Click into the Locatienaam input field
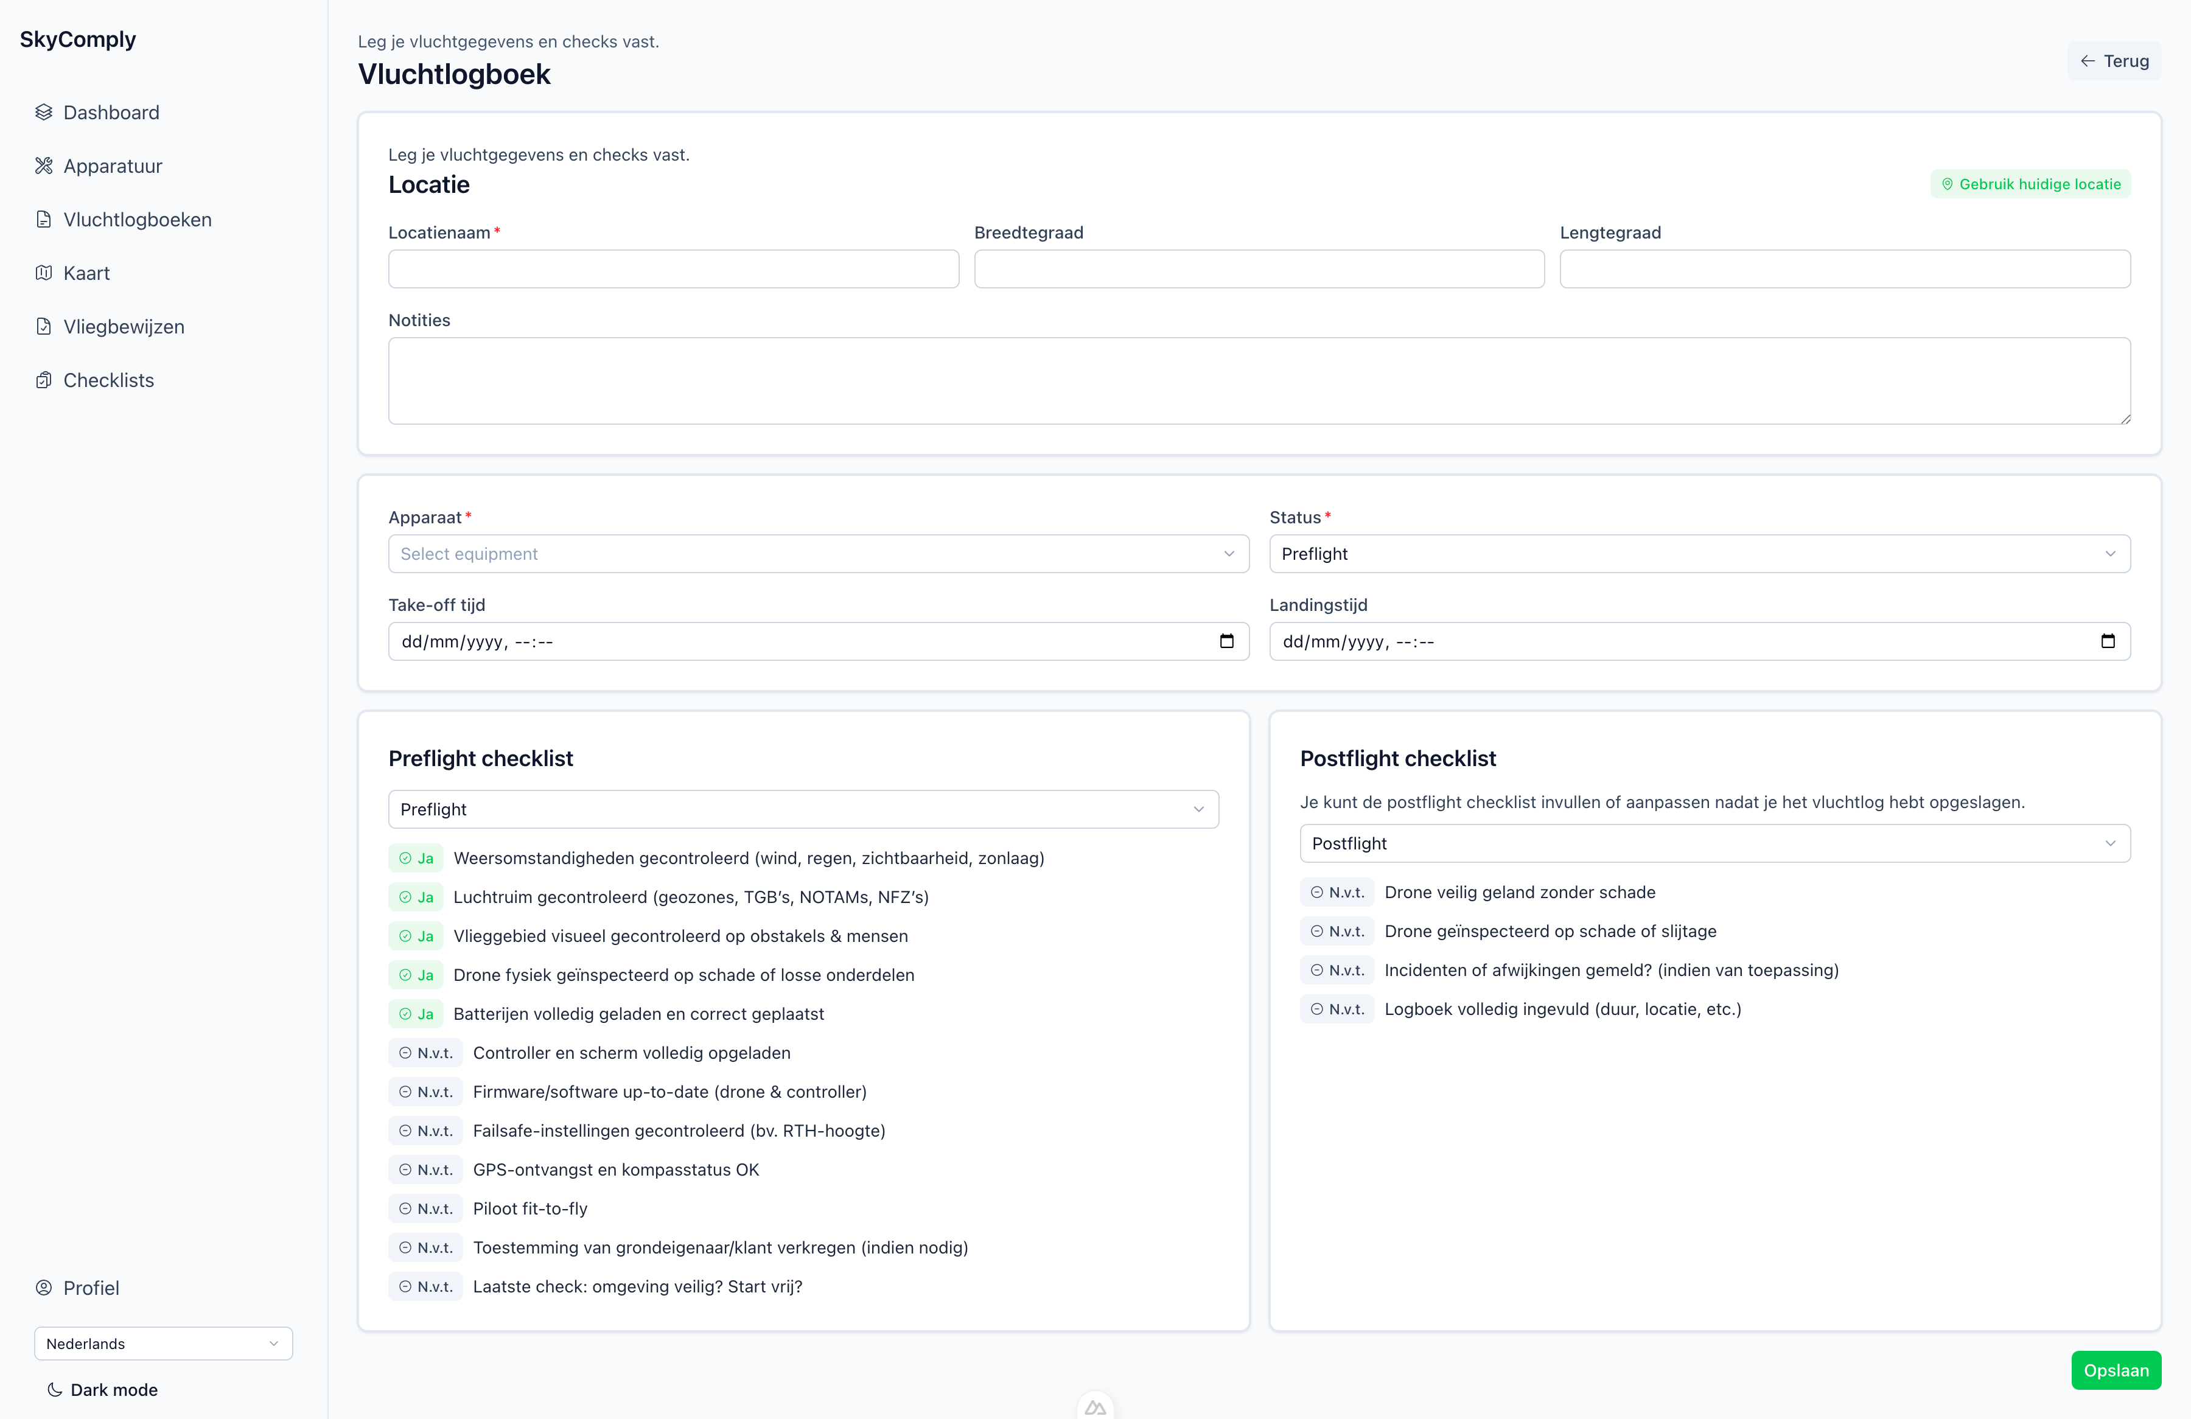Screen dimensions: 2191x1419 click(673, 269)
